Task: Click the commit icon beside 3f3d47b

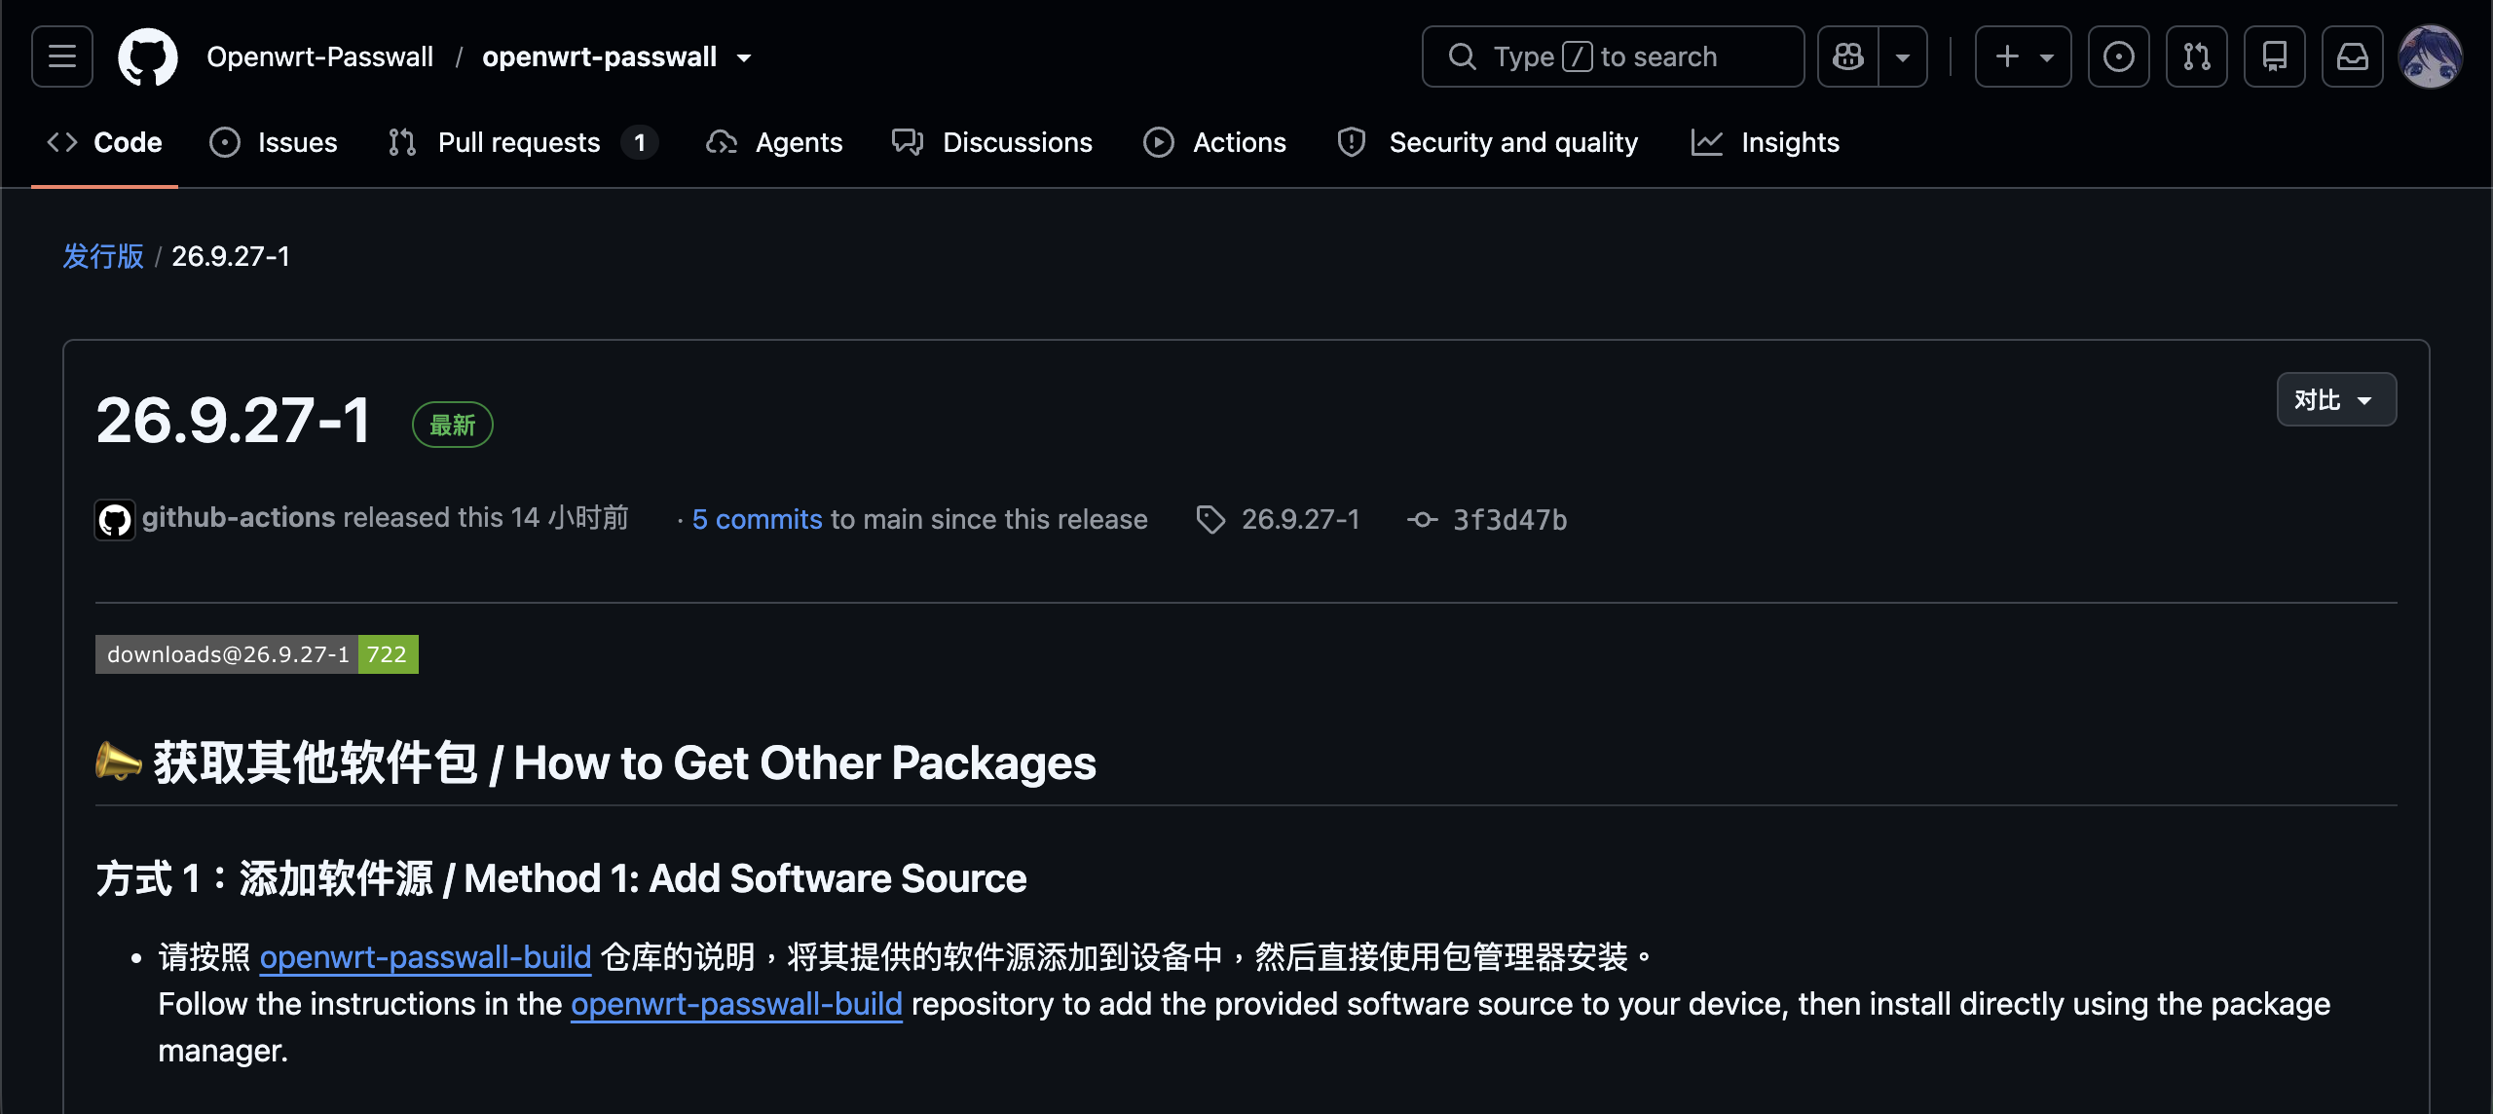Action: tap(1422, 519)
